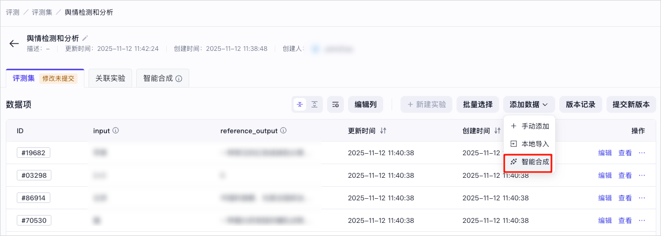Open more actions for row #86914

[x=642, y=198]
